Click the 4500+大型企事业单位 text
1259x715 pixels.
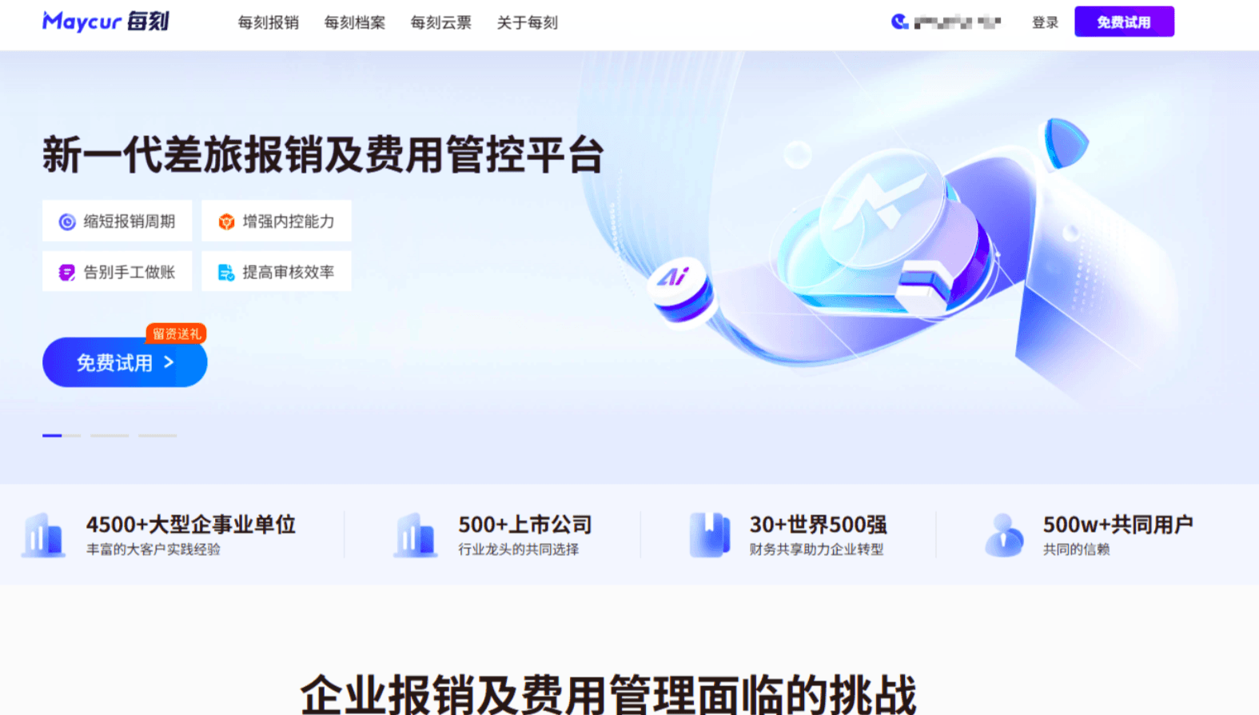point(191,525)
